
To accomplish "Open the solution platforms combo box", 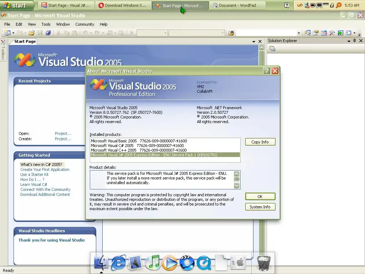I will (197, 33).
